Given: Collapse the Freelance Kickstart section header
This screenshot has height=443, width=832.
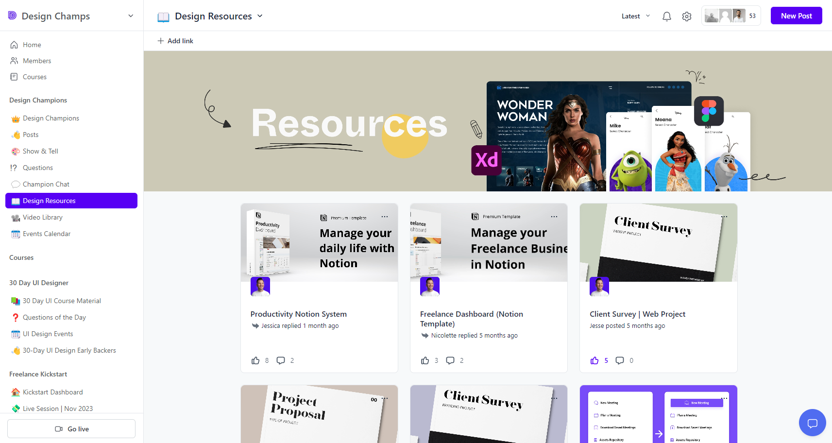Looking at the screenshot, I should (x=38, y=374).
